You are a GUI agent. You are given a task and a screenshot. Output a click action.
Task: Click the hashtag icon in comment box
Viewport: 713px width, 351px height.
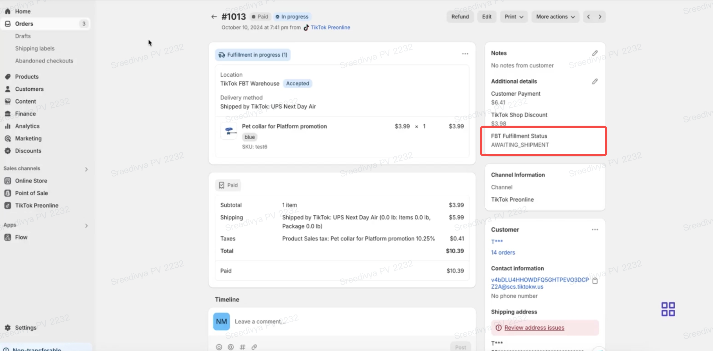click(242, 347)
